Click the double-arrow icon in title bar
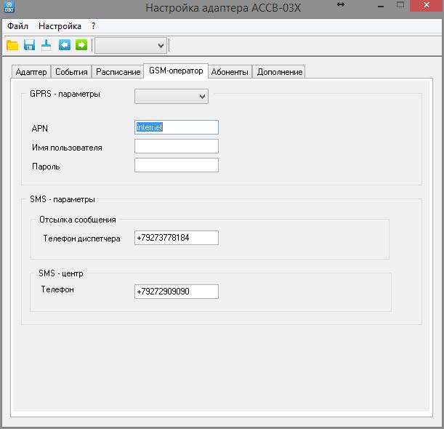 [x=341, y=4]
